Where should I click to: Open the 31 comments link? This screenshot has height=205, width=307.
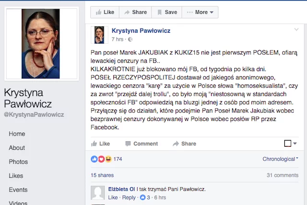[x=283, y=175]
